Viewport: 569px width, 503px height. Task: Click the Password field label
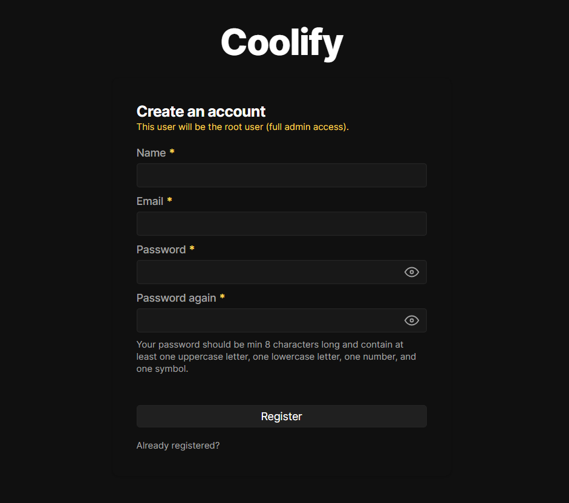point(161,250)
